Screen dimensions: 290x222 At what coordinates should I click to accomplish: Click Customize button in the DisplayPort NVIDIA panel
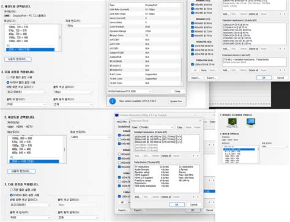18,59
